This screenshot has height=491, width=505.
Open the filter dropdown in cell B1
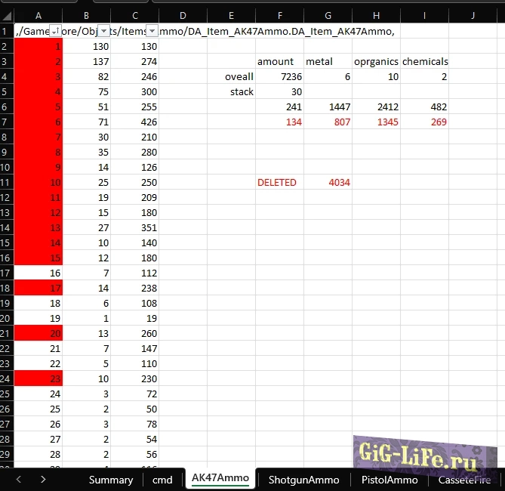[x=103, y=30]
